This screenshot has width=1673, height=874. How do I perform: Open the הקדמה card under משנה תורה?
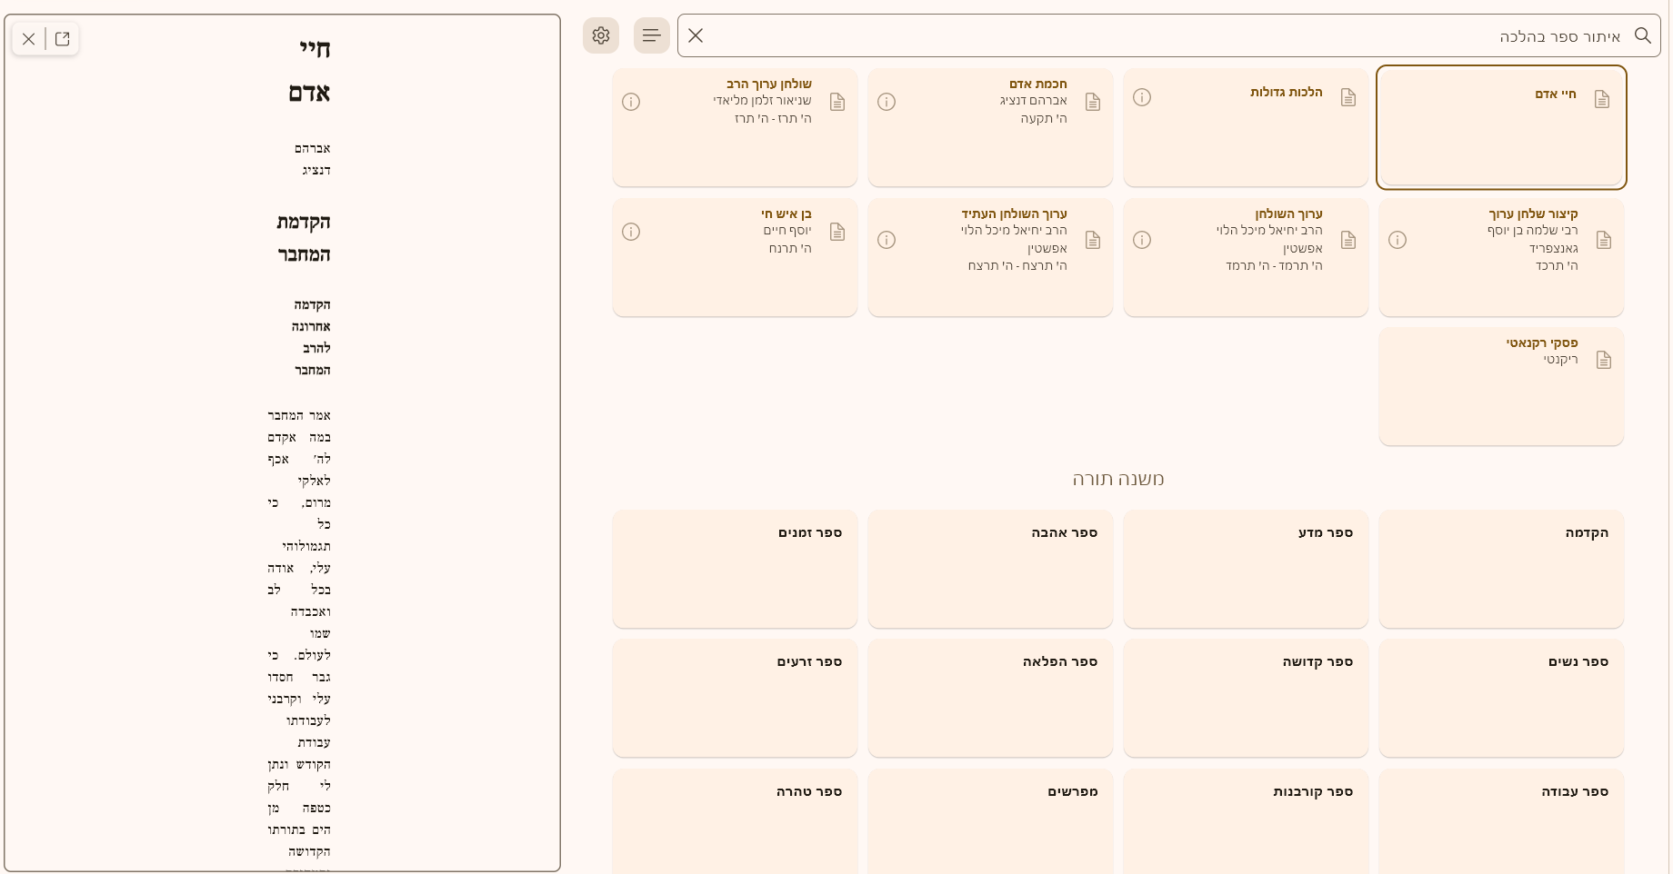1501,569
